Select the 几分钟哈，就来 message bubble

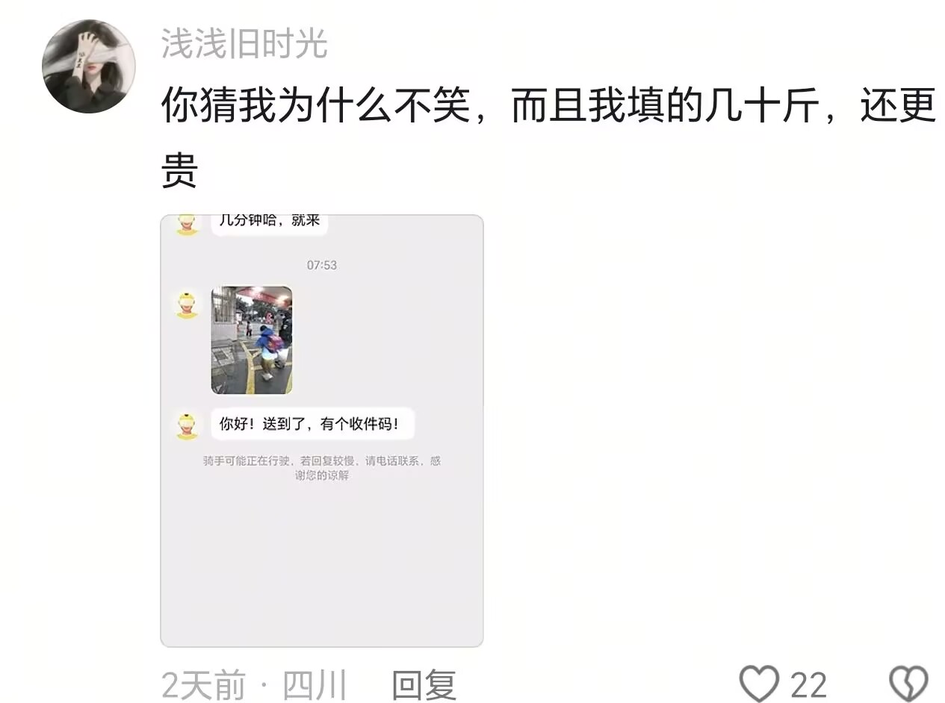[270, 224]
